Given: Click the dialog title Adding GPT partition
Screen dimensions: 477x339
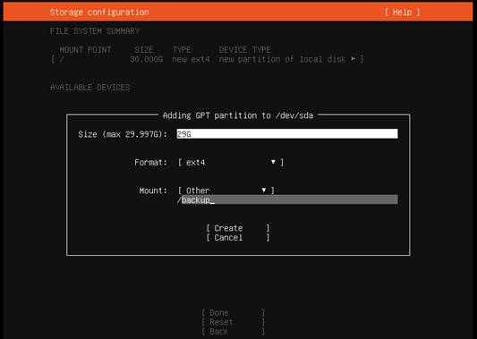Looking at the screenshot, I should [238, 115].
